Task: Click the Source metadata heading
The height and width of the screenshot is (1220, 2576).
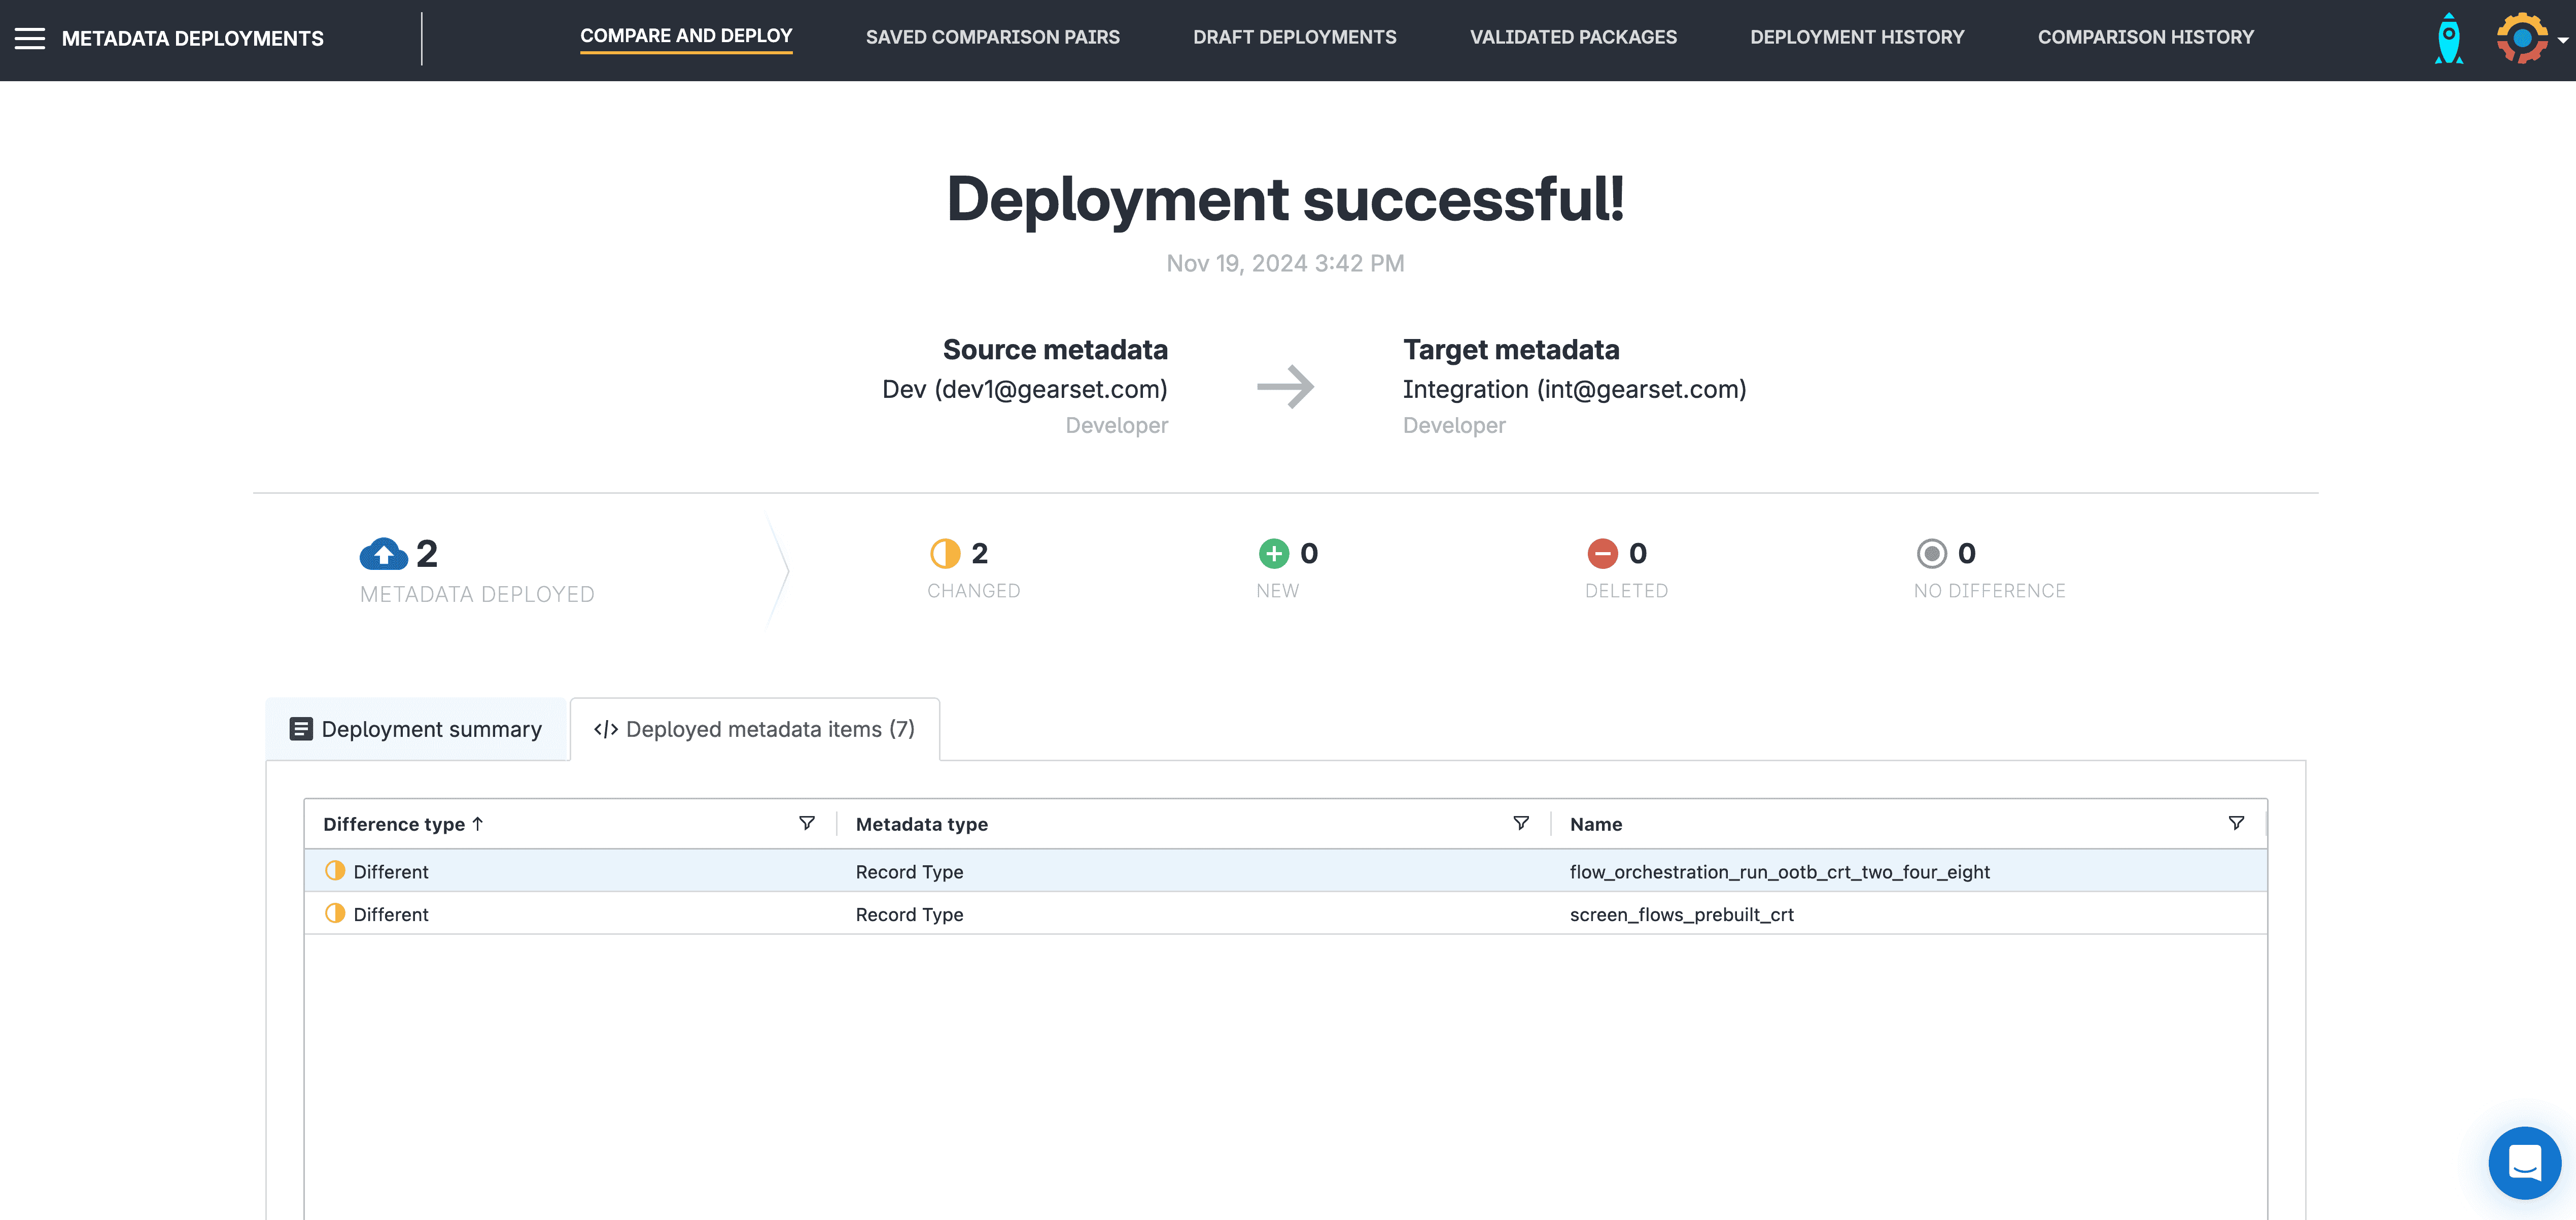Action: click(x=1055, y=349)
